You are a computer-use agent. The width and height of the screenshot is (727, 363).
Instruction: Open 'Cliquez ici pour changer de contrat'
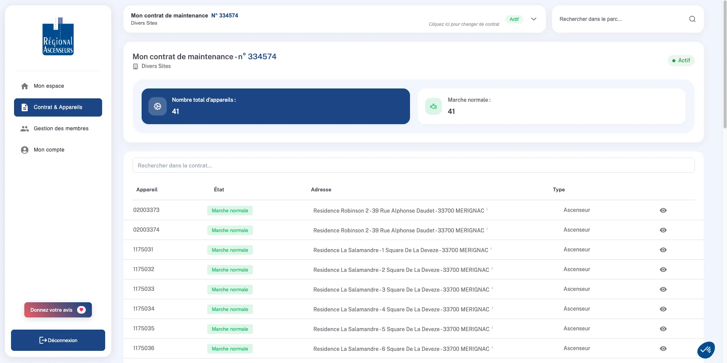click(x=464, y=24)
